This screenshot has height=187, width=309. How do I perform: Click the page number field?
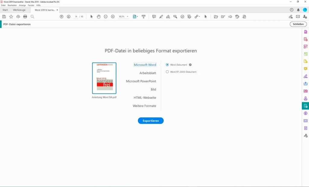click(76, 17)
